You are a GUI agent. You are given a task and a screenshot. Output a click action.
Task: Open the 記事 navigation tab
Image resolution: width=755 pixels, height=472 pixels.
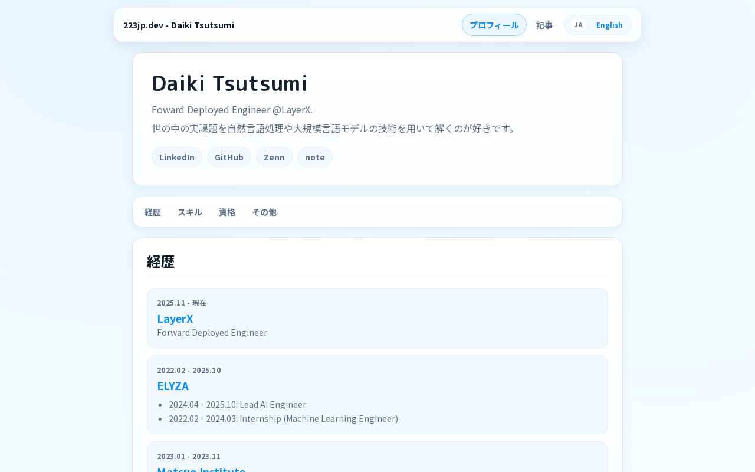coord(544,25)
